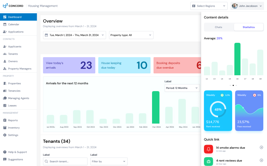Viewport: 267px width, 166px height.
Task: Expand the Select Regions dropdown
Action: [x=209, y=6]
